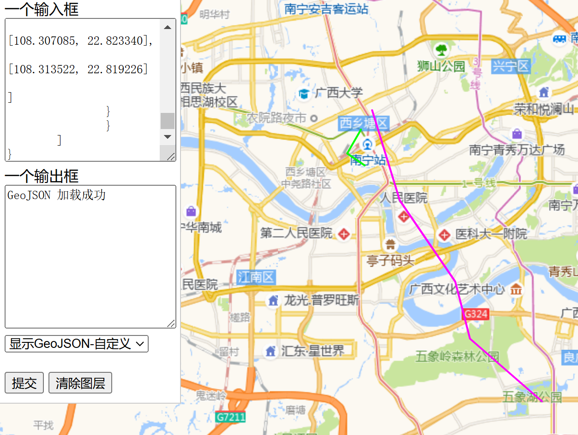This screenshot has width=578, height=435.
Task: Click the 兴宁区 district label
Action: 511,66
